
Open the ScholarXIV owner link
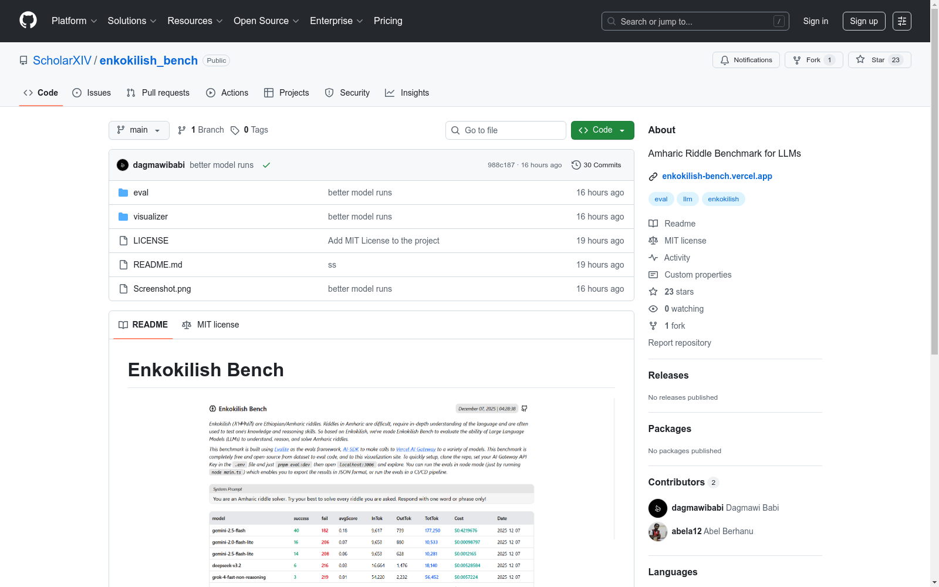coord(62,60)
